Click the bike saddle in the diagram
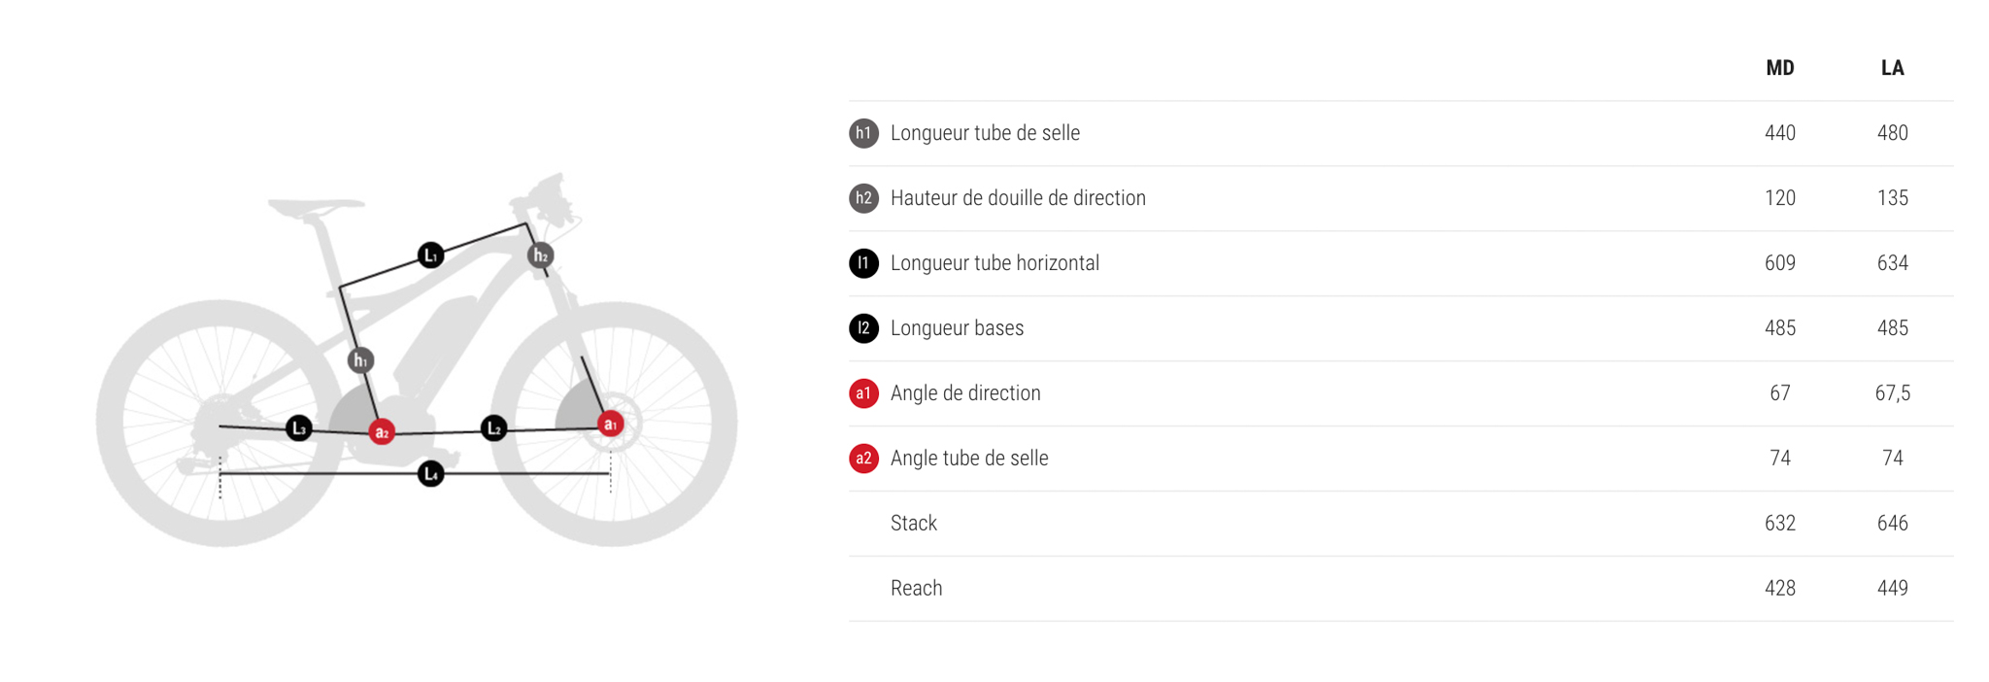The image size is (1989, 682). tap(314, 207)
